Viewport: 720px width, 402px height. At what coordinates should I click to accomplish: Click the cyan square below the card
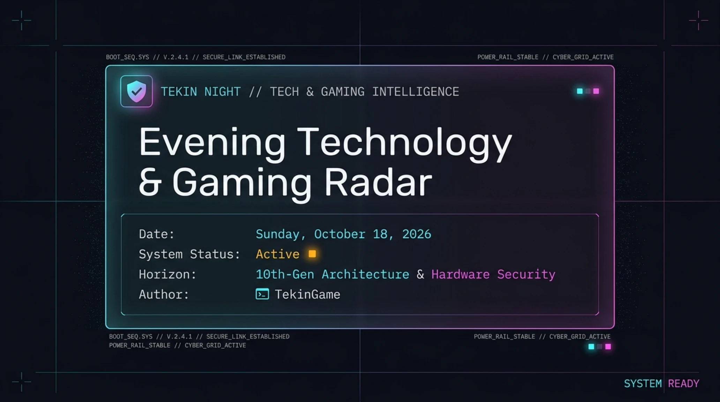tap(591, 347)
